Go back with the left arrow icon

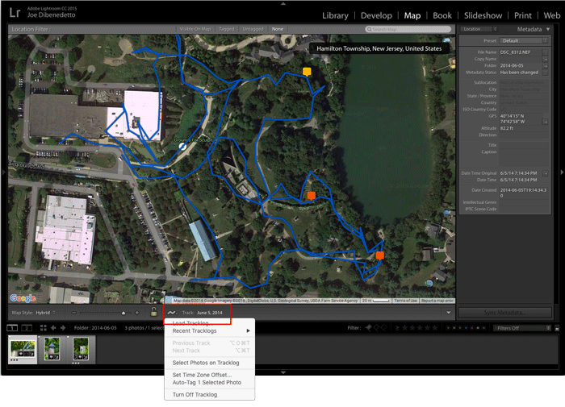point(53,328)
